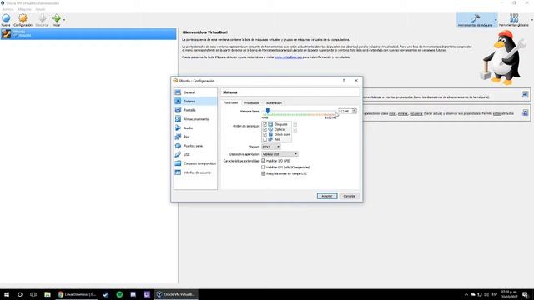Screen dimensions: 534x300
Task: Open the Puertos serie settings category
Action: click(x=195, y=146)
